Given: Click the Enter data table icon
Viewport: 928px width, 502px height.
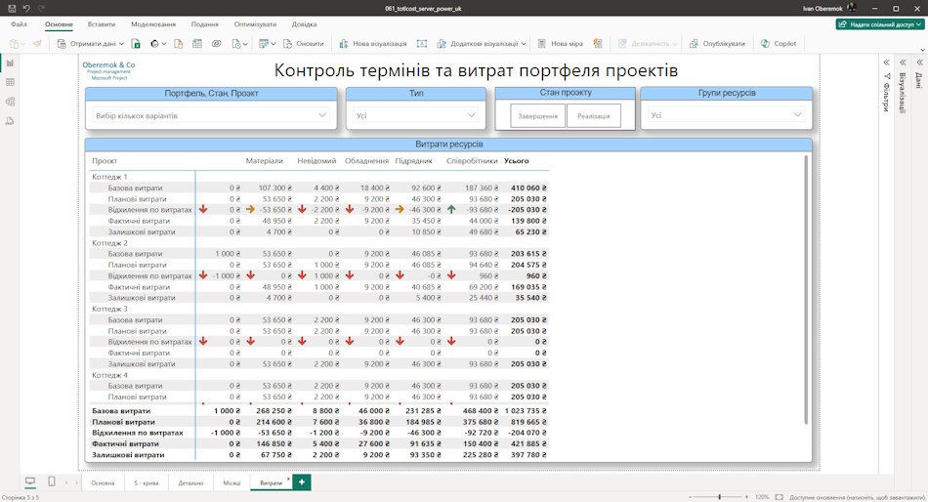Looking at the screenshot, I should click(x=197, y=44).
